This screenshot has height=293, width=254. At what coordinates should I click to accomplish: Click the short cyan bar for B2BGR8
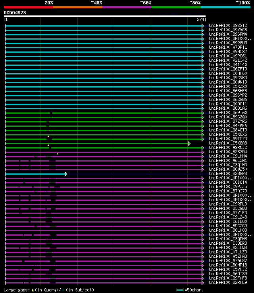pyautogui.click(x=35, y=174)
